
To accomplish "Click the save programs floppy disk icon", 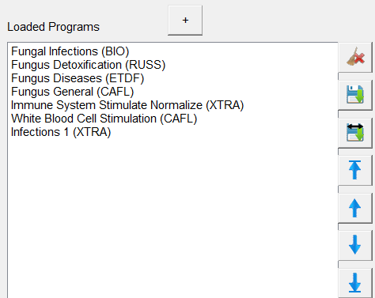I will pos(355,94).
